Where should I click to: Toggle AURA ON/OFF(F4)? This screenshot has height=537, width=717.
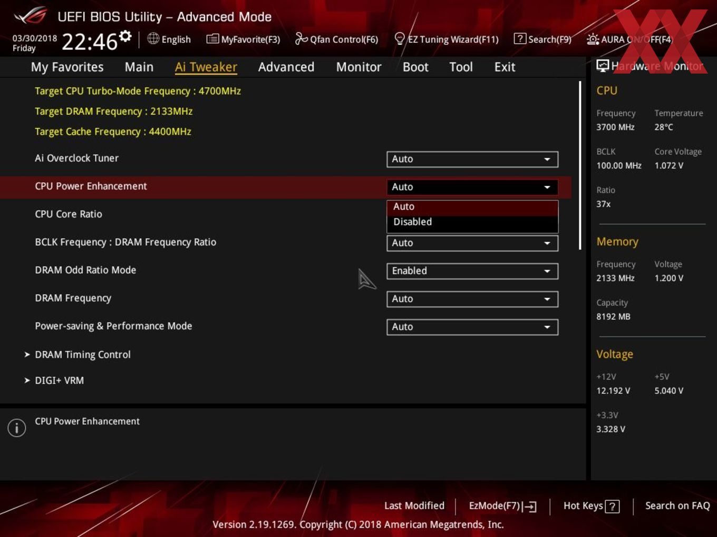(x=629, y=39)
